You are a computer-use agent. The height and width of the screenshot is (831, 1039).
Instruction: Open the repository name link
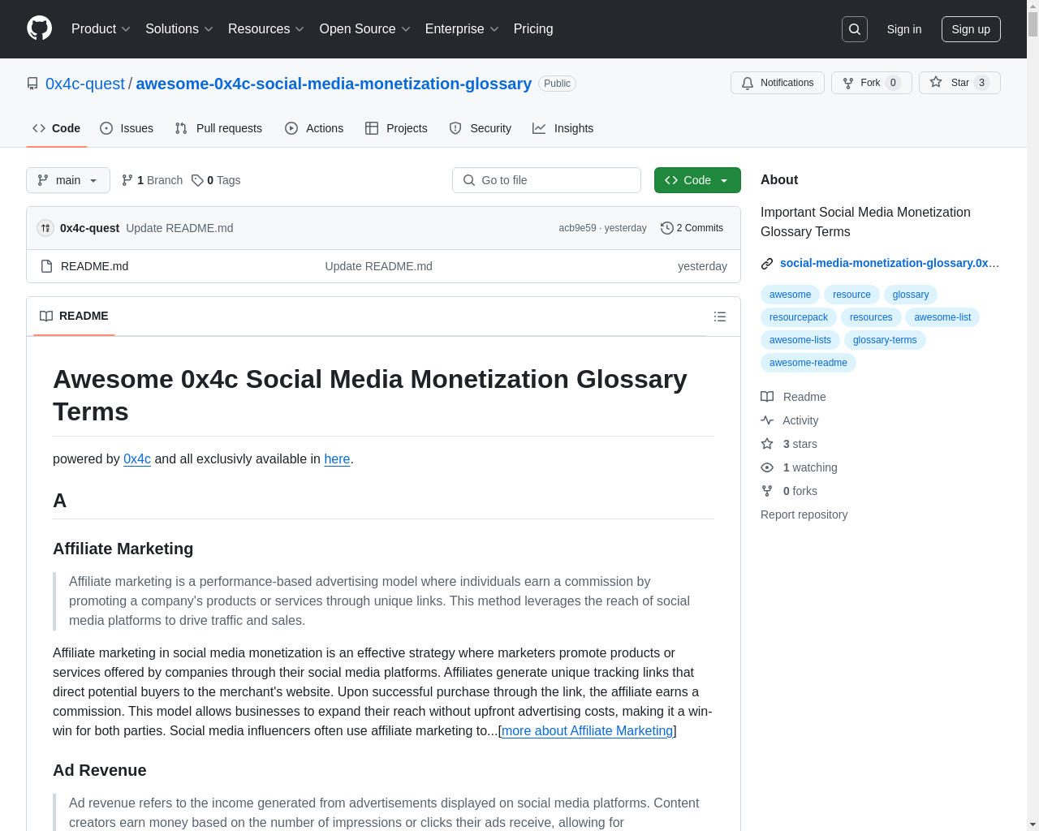(334, 84)
